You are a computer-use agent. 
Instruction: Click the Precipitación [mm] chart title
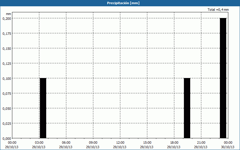tap(123, 3)
